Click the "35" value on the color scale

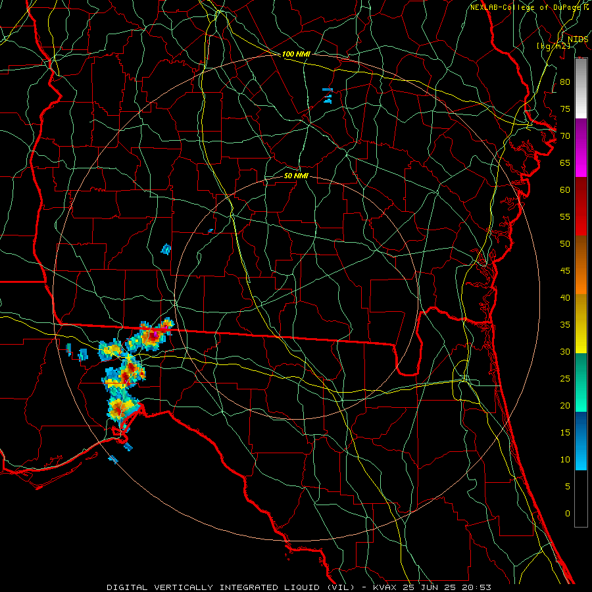click(x=565, y=325)
